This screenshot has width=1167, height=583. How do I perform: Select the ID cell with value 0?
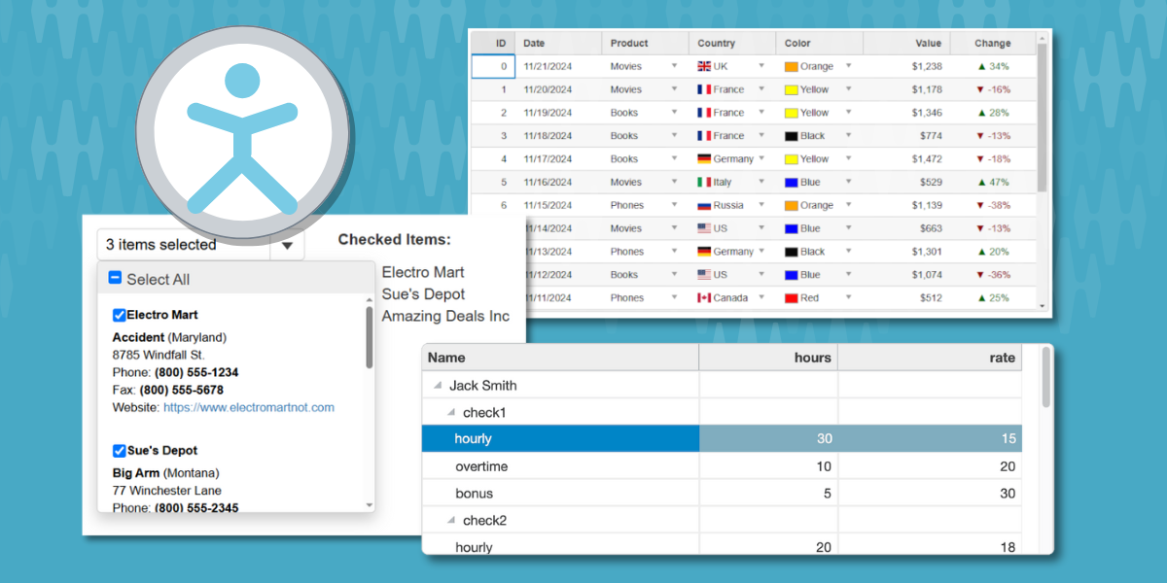coord(493,66)
